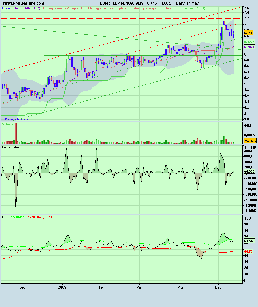Click the 63.548 RSI value tag
This screenshot has width=258, height=307.
(249, 241)
